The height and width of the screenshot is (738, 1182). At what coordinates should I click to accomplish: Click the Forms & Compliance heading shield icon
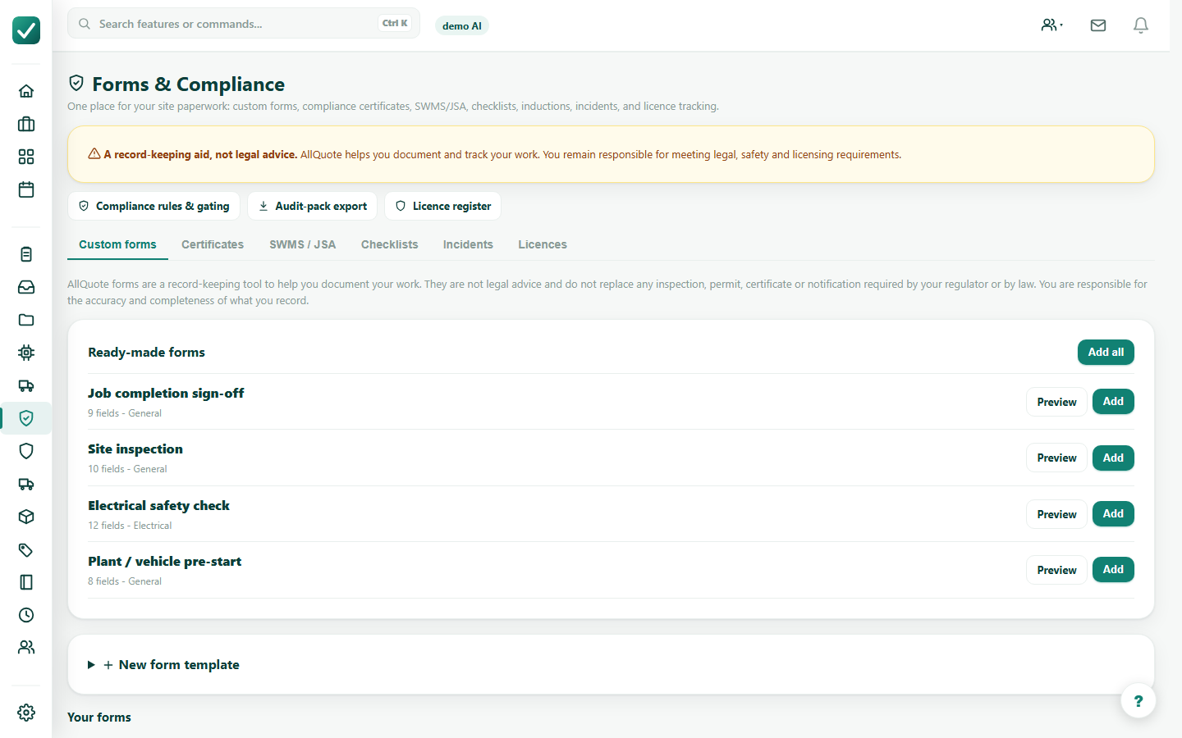pos(76,83)
